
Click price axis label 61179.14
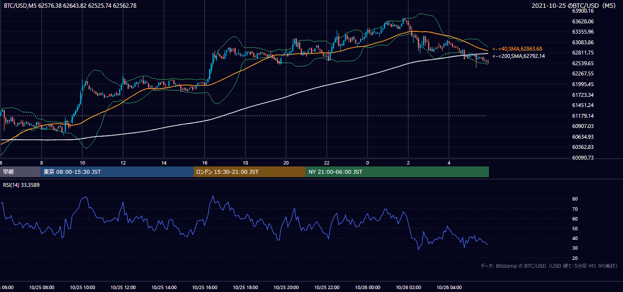point(583,116)
